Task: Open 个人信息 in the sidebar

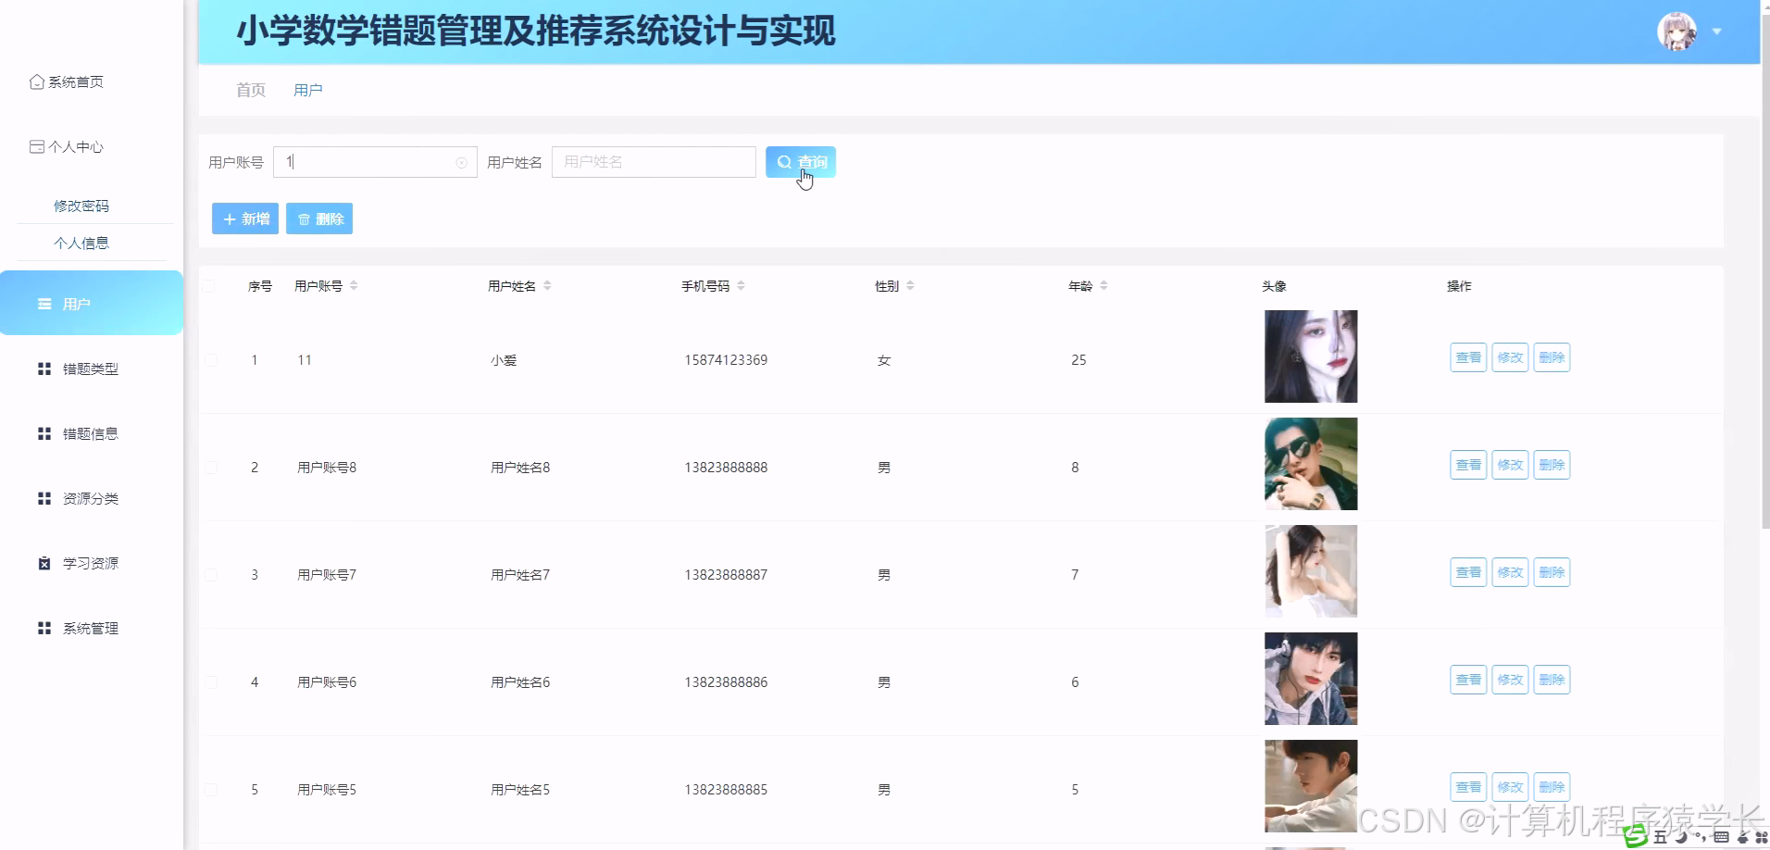Action: (81, 243)
